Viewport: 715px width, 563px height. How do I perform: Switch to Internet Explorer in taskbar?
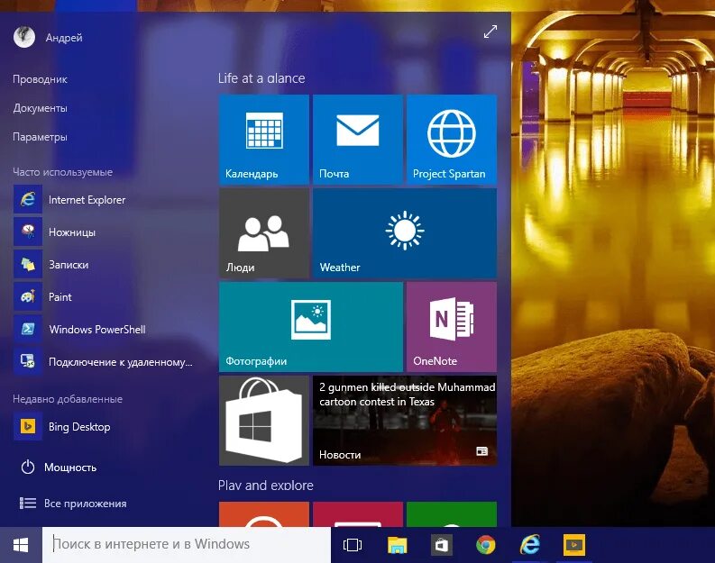(530, 545)
